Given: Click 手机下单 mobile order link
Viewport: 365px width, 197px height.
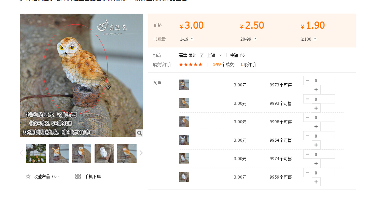Looking at the screenshot, I should coord(93,177).
